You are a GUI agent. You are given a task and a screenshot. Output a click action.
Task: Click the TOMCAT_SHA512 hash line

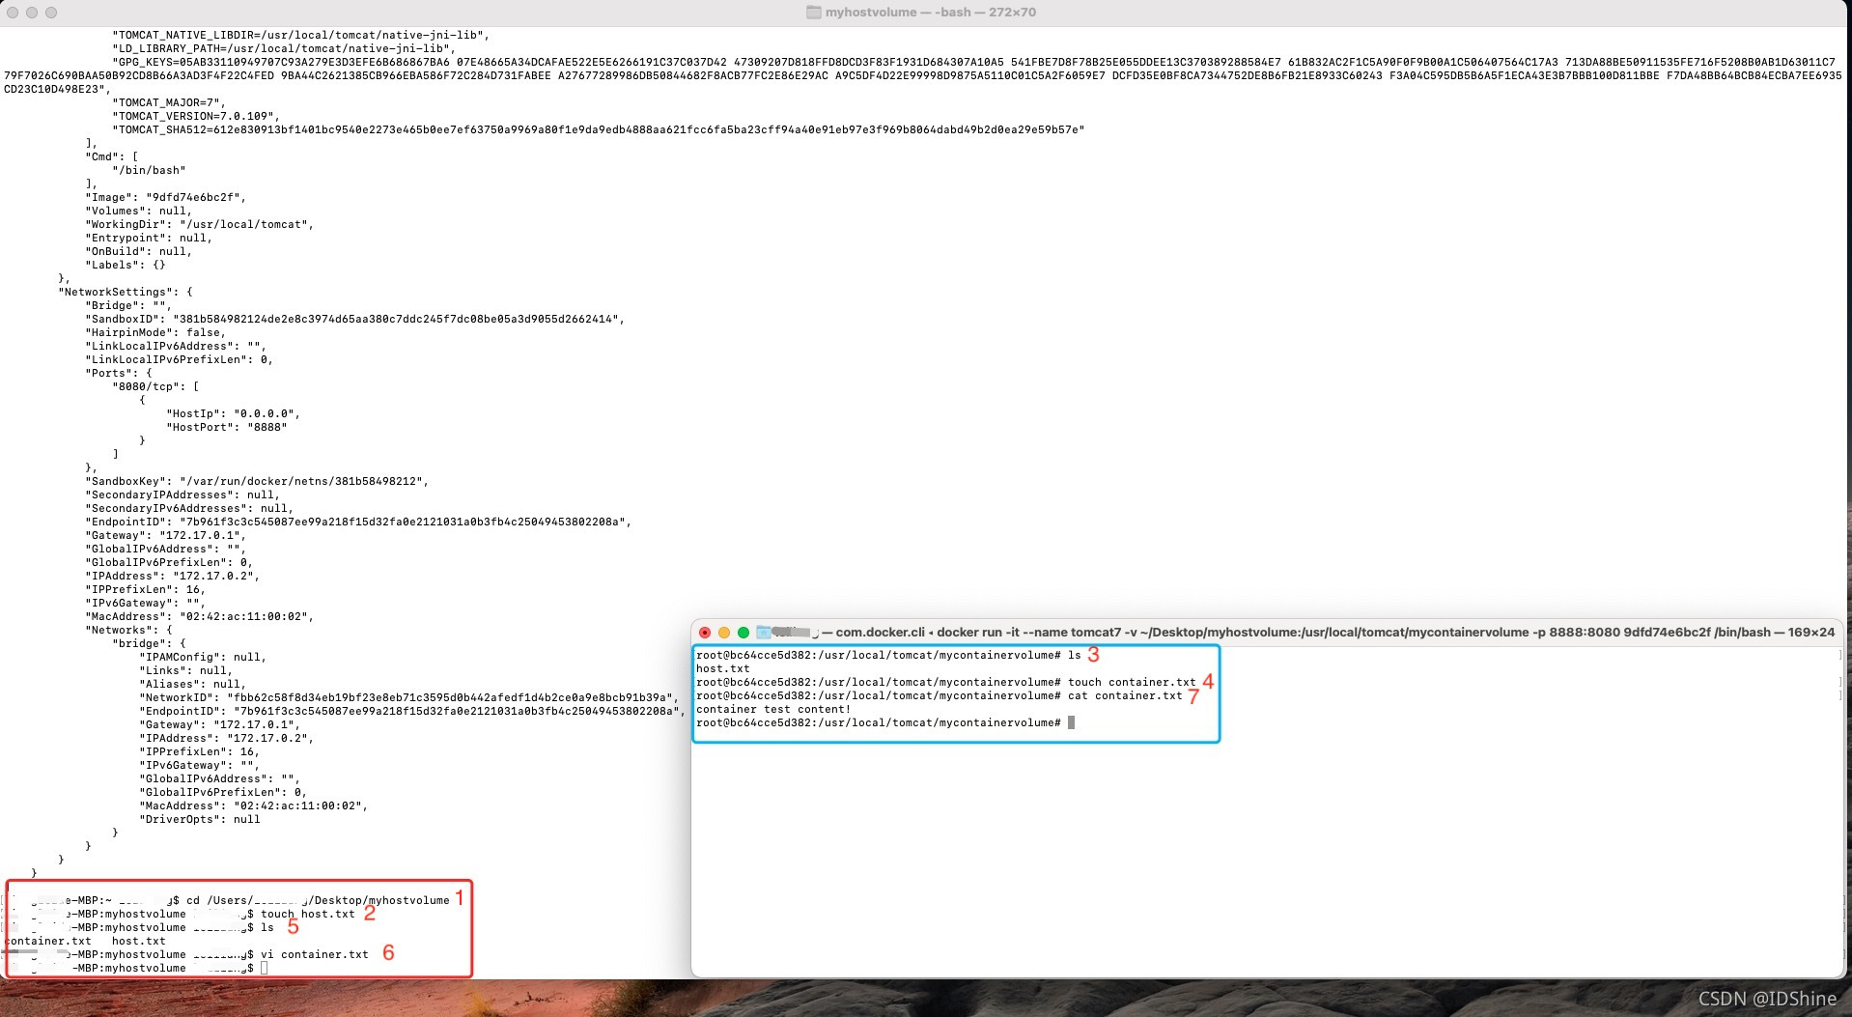[x=598, y=129]
